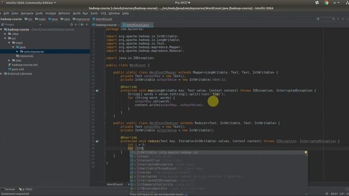The height and width of the screenshot is (196, 349).
Task: Close the WordCount.java editor tab
Action: click(152, 25)
